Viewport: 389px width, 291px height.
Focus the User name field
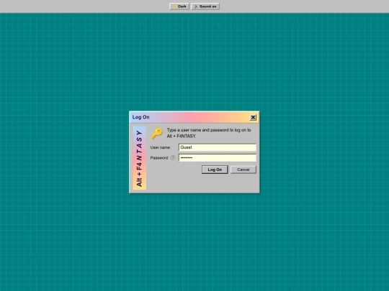coord(218,147)
